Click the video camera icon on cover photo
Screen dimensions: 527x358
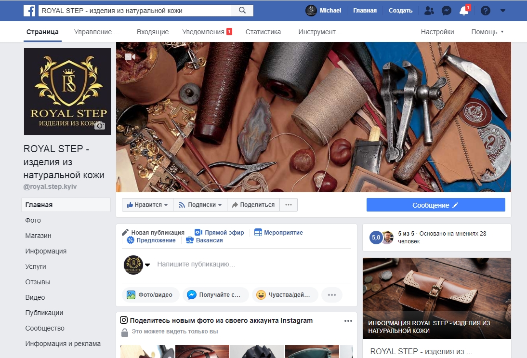click(x=130, y=57)
